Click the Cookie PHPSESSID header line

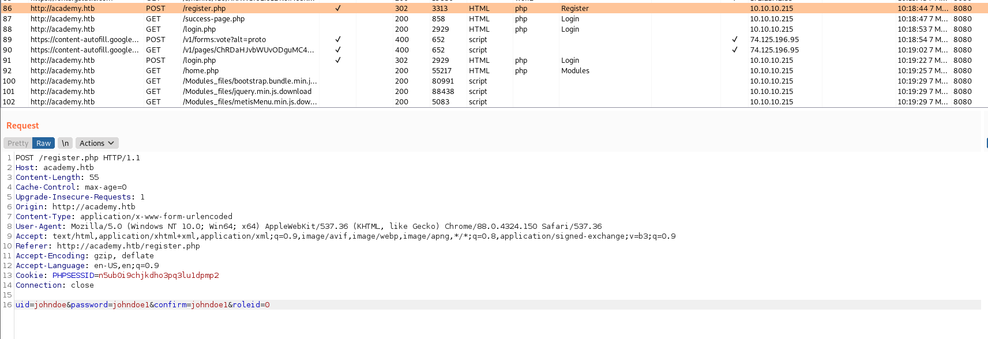(117, 276)
